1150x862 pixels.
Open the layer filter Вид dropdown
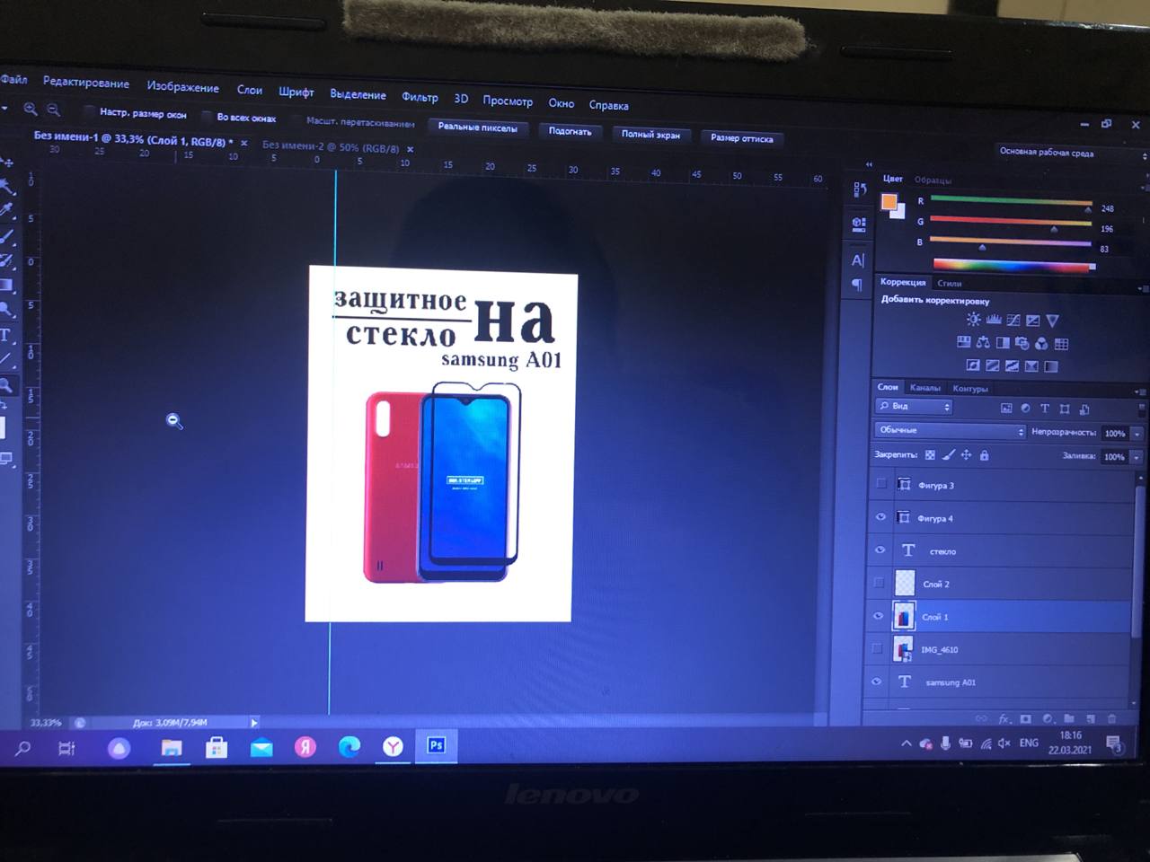914,407
